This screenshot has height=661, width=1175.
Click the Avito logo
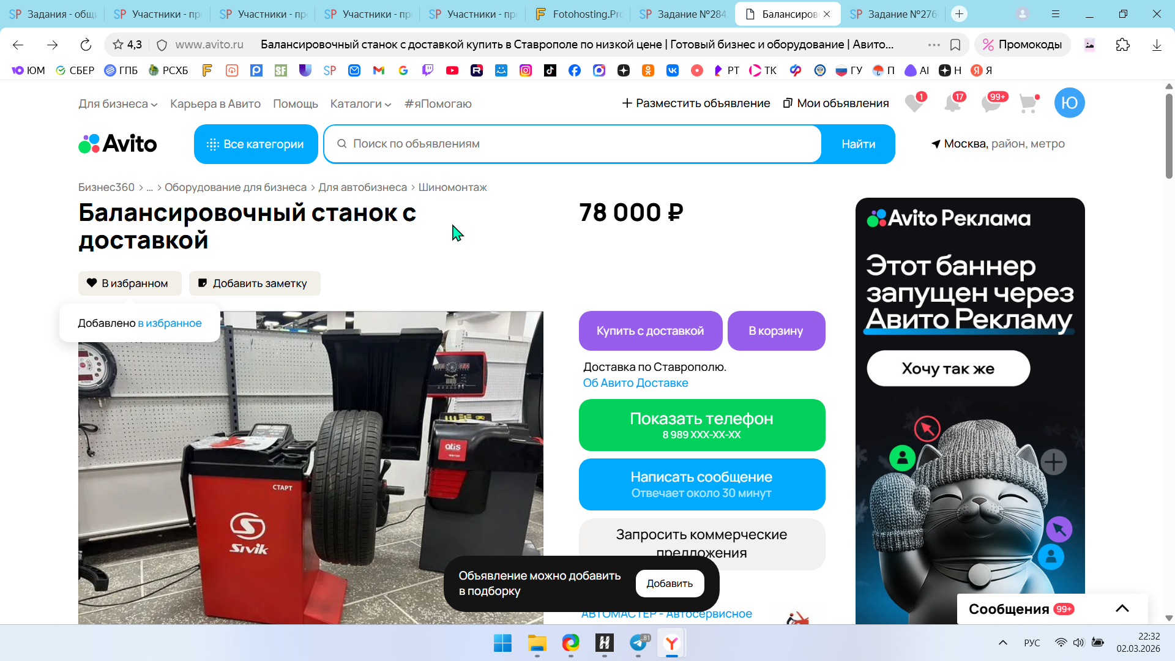(x=117, y=144)
